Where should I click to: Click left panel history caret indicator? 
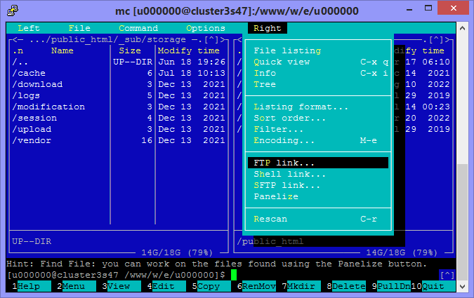[214, 39]
